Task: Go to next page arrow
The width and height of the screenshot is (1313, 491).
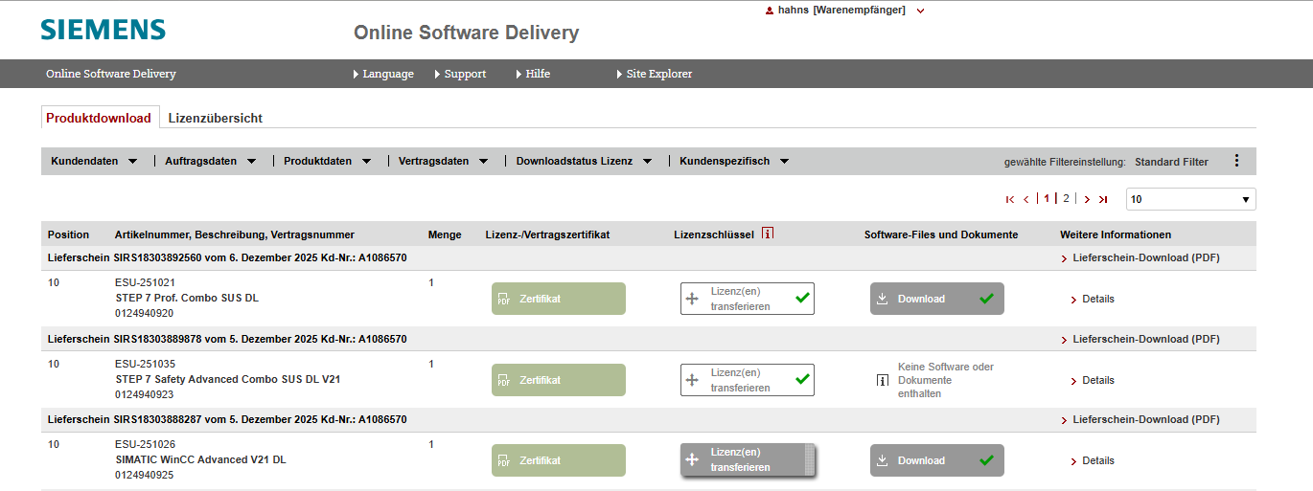Action: (x=1087, y=199)
